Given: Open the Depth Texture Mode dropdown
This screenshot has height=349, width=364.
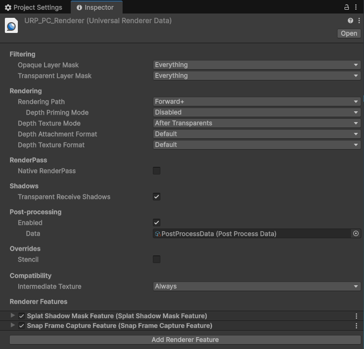Looking at the screenshot, I should pos(257,123).
